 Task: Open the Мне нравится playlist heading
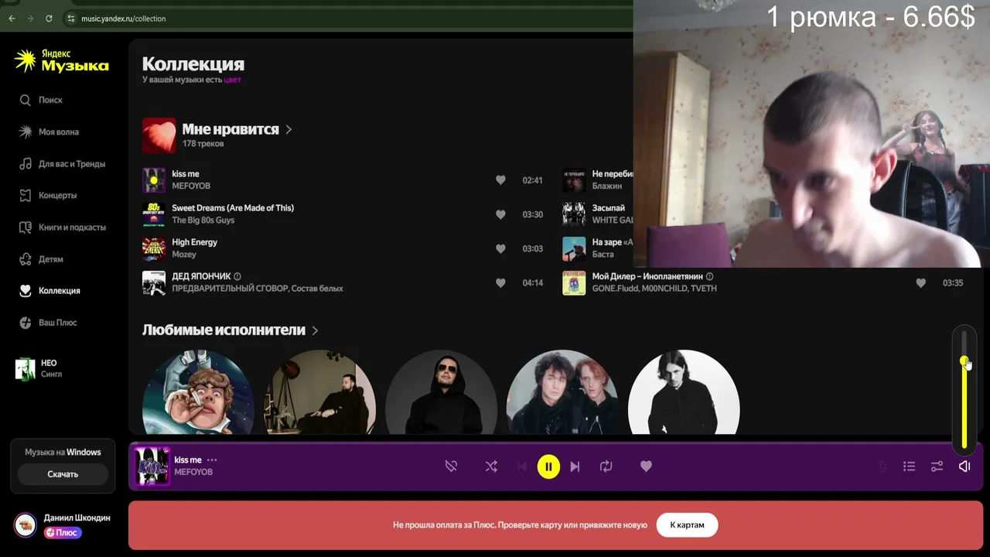(x=230, y=129)
